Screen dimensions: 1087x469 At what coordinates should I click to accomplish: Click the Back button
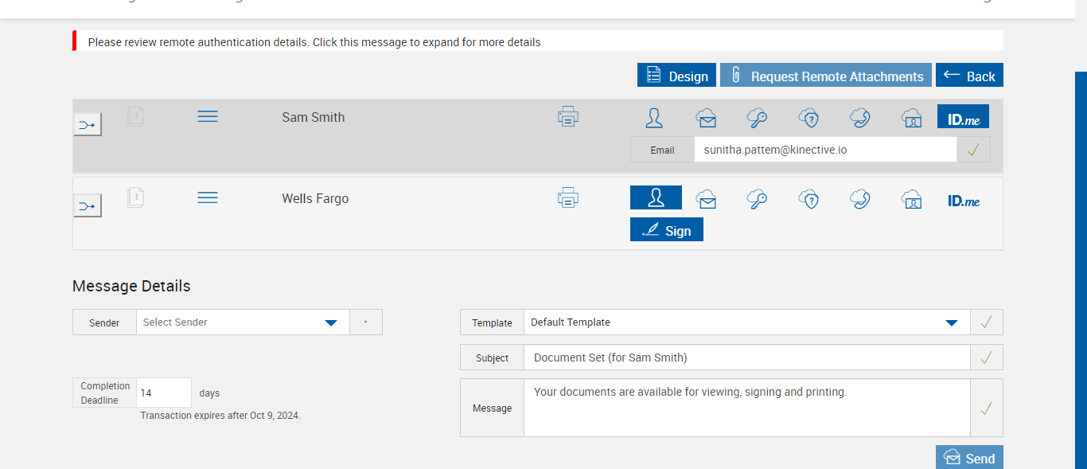969,76
